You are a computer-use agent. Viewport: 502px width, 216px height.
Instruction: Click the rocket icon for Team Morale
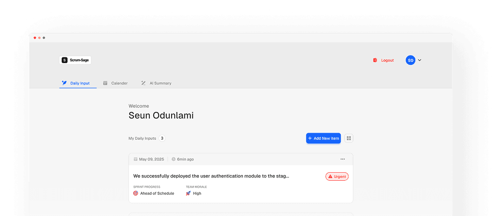188,193
